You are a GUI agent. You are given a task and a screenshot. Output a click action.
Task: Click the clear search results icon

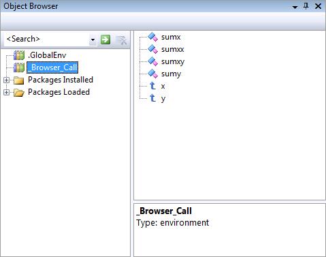pyautogui.click(x=121, y=40)
